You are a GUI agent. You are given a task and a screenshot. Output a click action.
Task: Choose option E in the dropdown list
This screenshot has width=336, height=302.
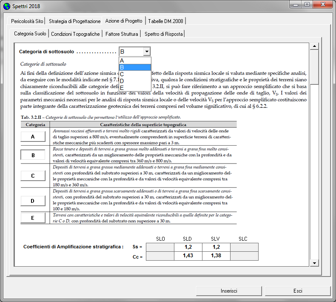(x=135, y=88)
